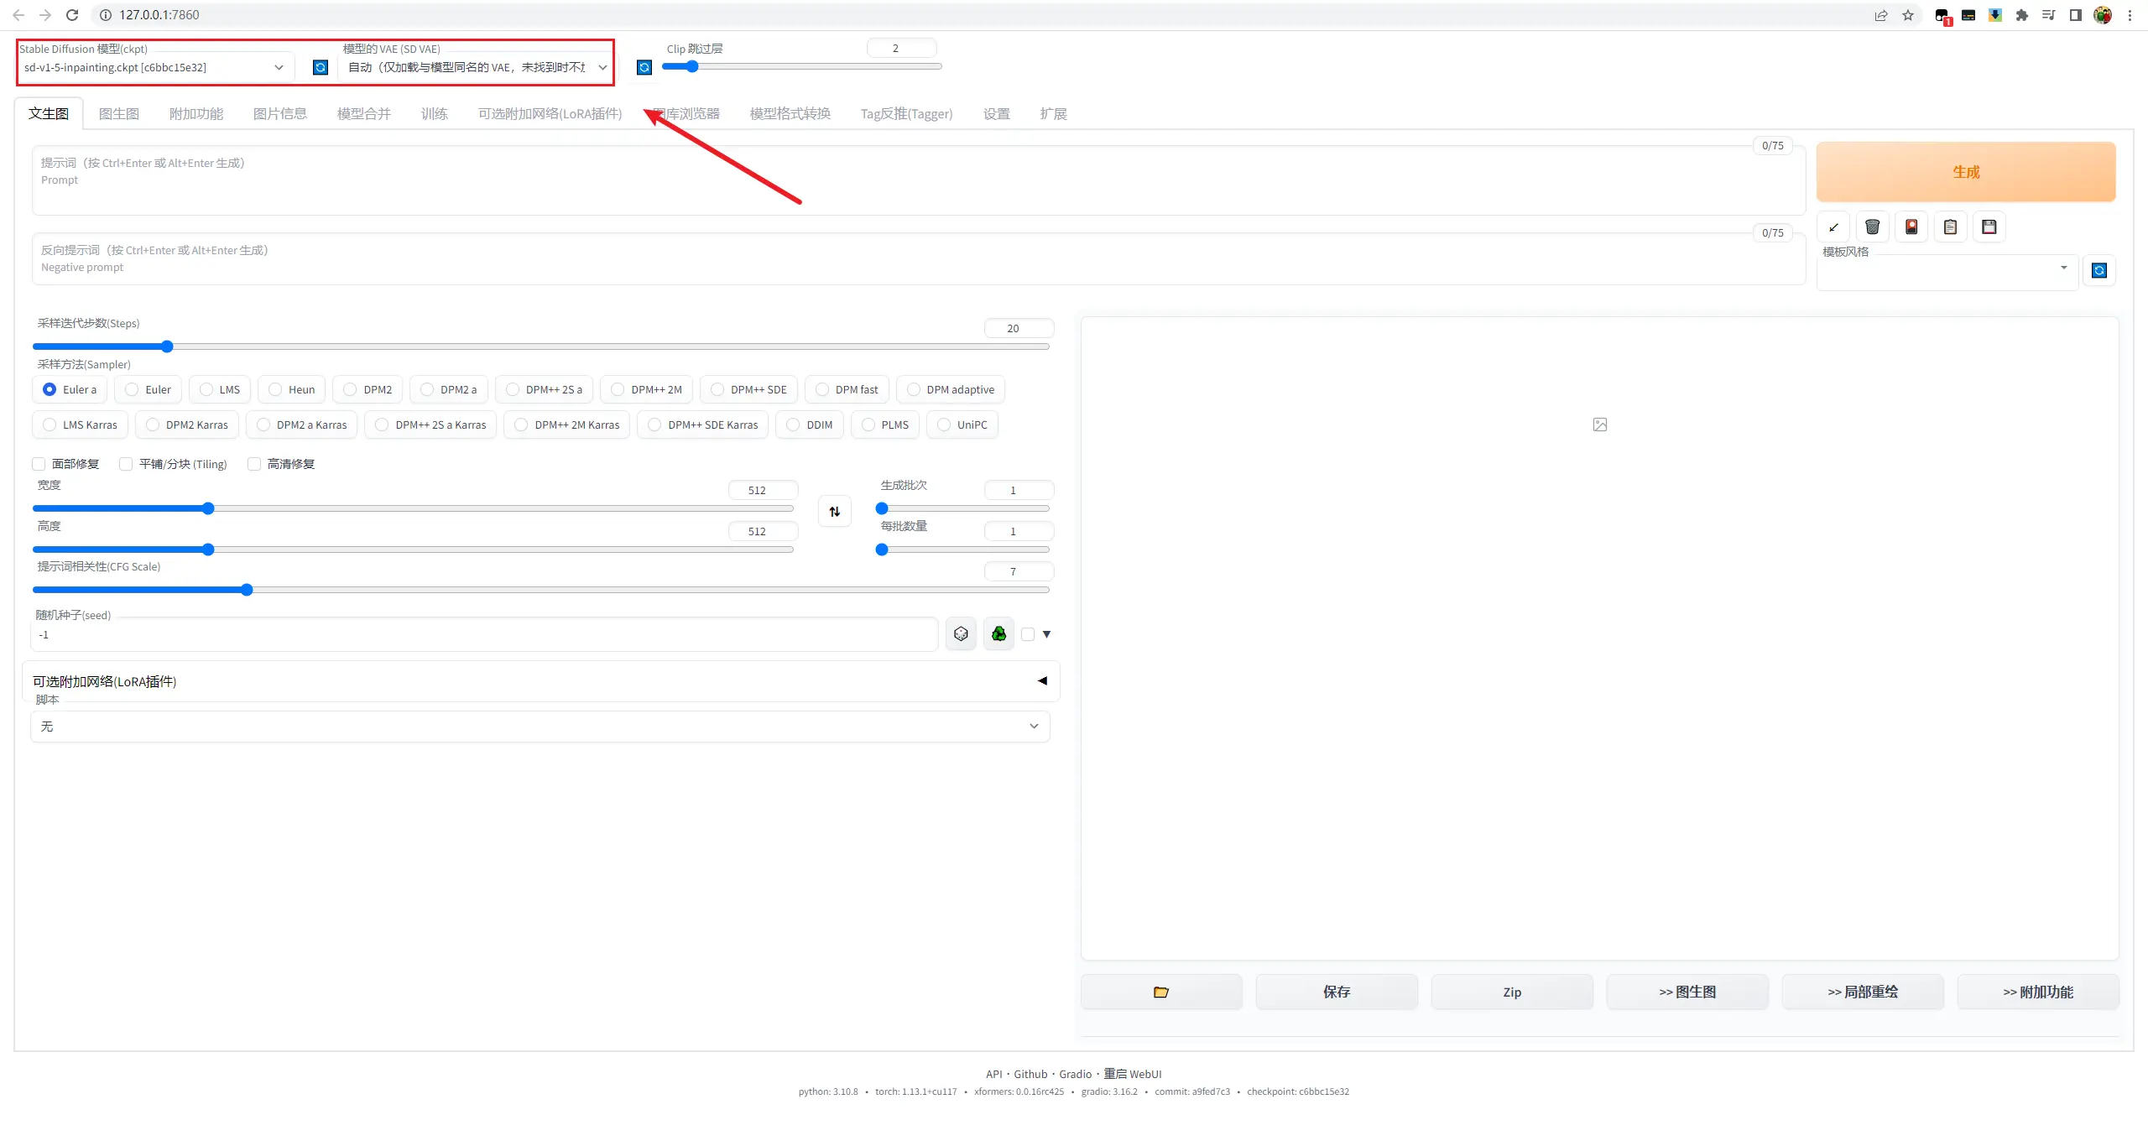
Task: Click the 重启 WebUI footer link
Action: point(1132,1074)
